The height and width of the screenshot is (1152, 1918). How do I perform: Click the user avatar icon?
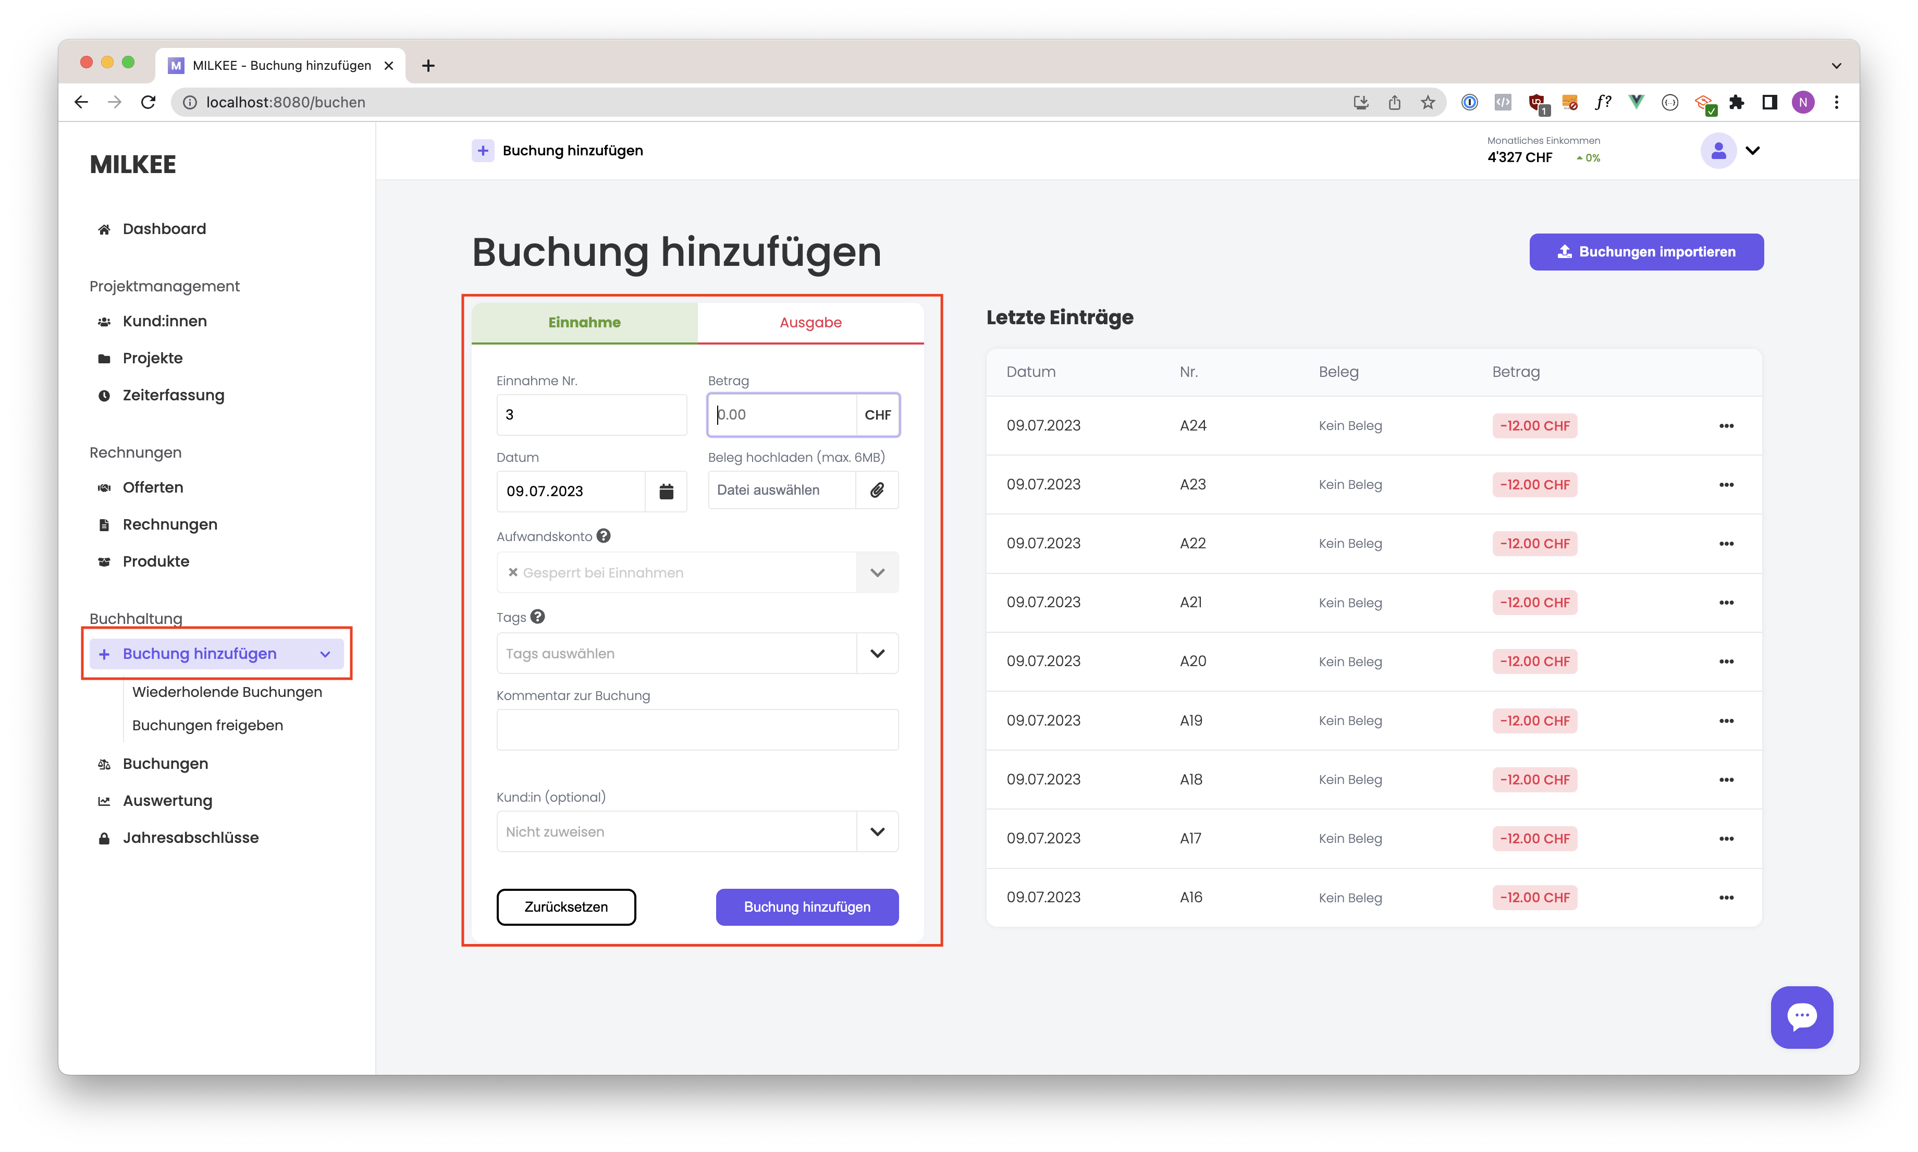1718,151
